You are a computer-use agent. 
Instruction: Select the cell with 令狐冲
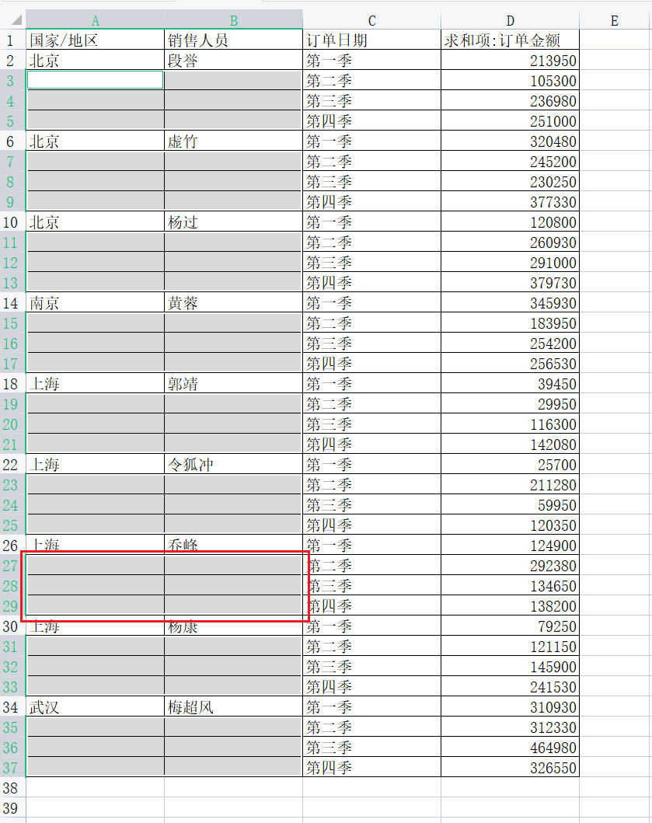pos(233,465)
